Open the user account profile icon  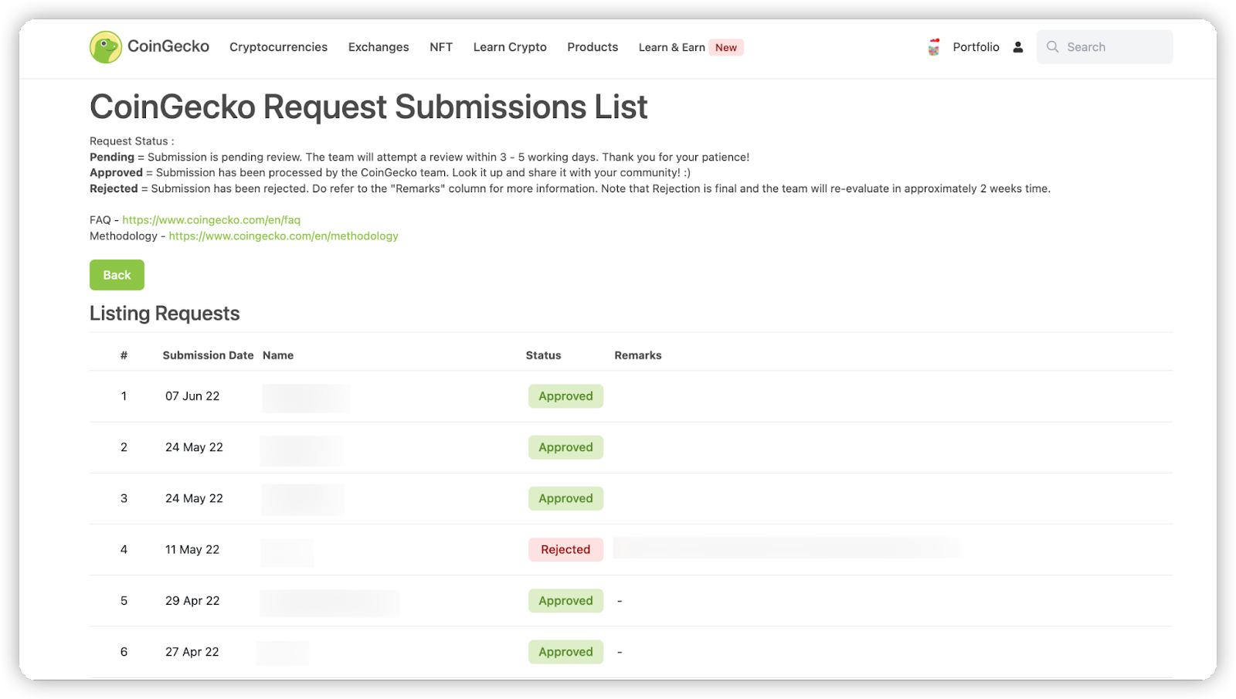pos(1018,47)
